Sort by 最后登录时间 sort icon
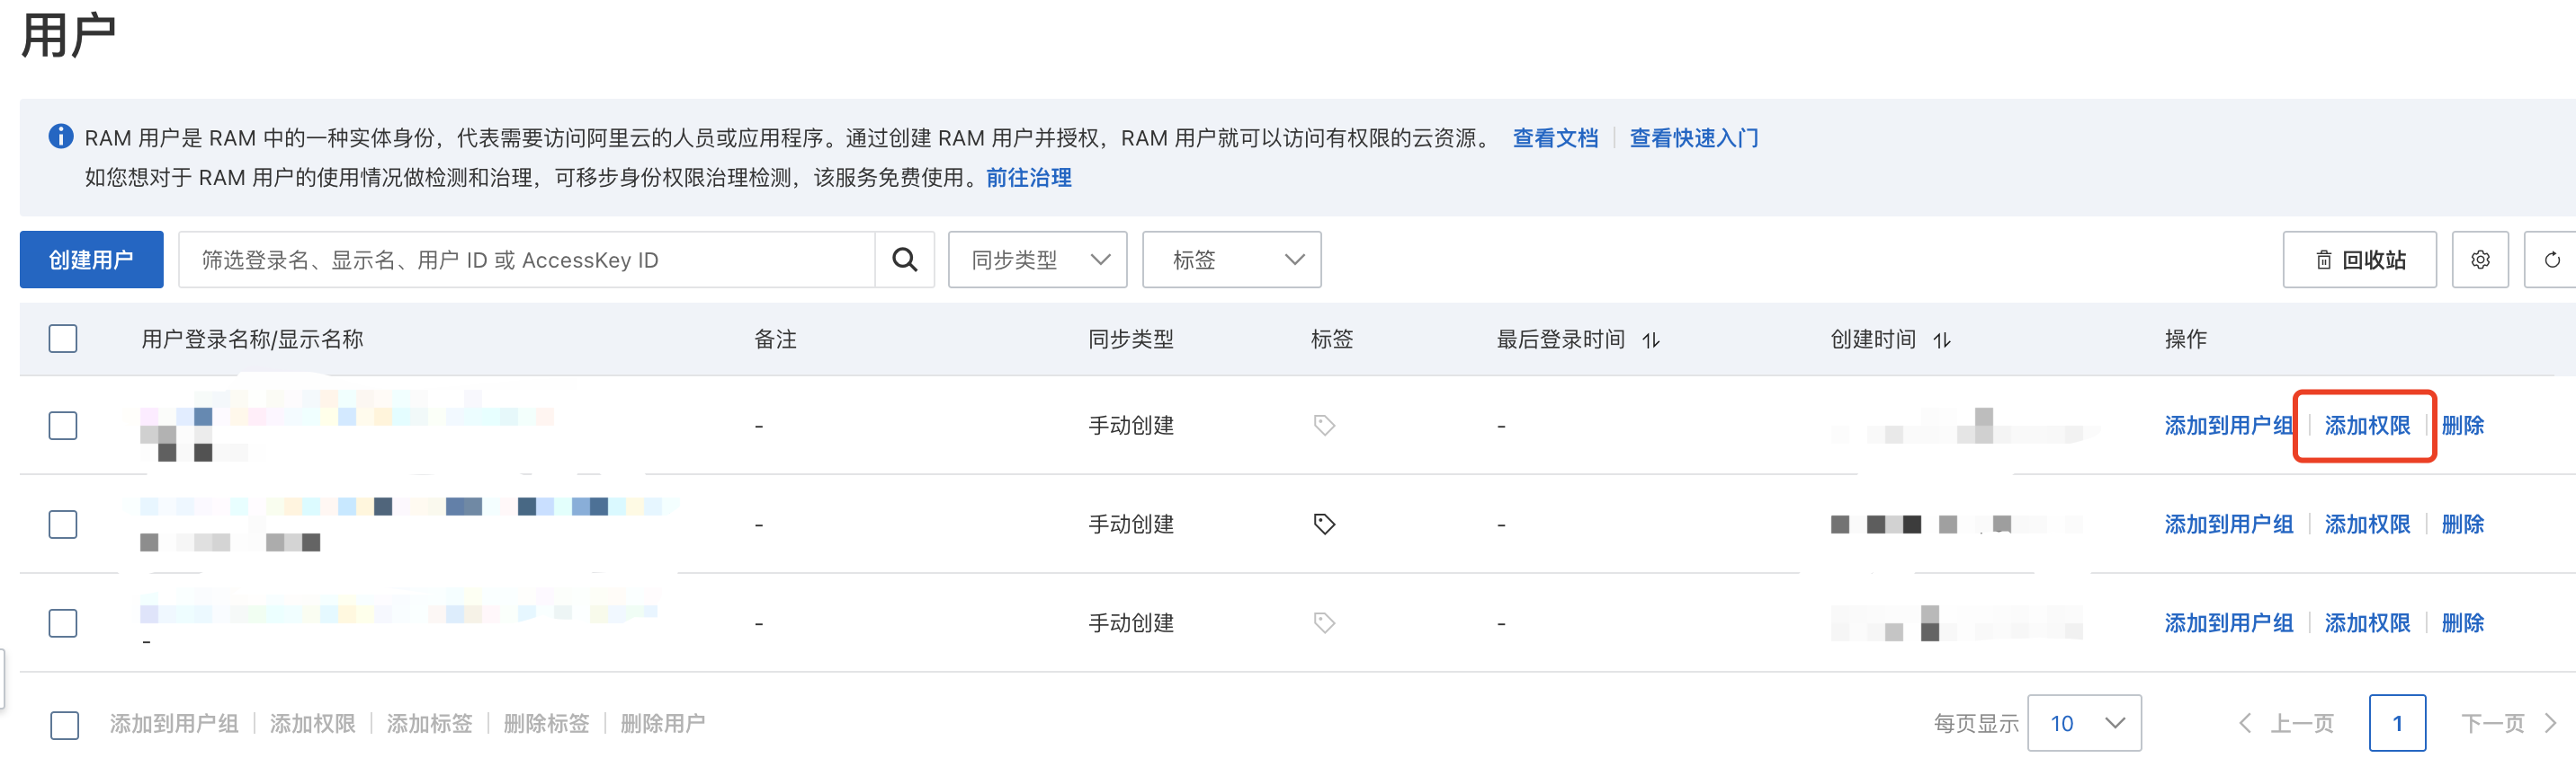This screenshot has width=2576, height=758. click(x=1651, y=340)
